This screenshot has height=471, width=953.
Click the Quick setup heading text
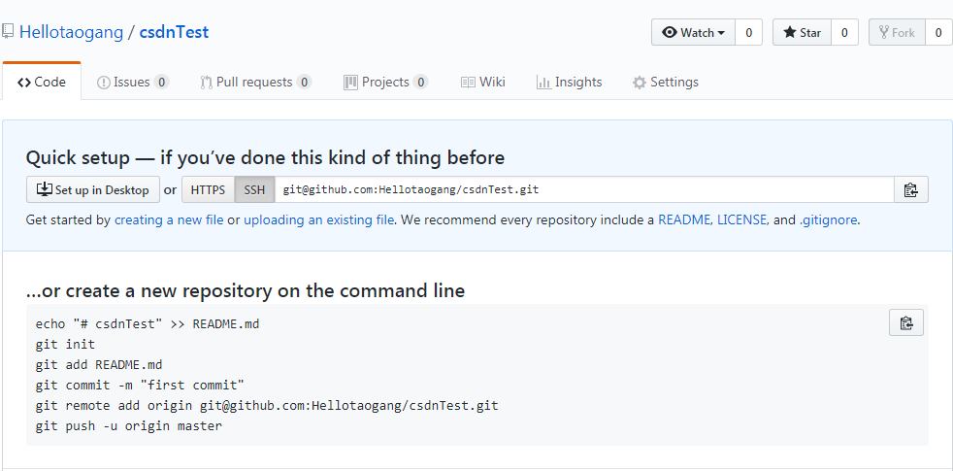[265, 158]
